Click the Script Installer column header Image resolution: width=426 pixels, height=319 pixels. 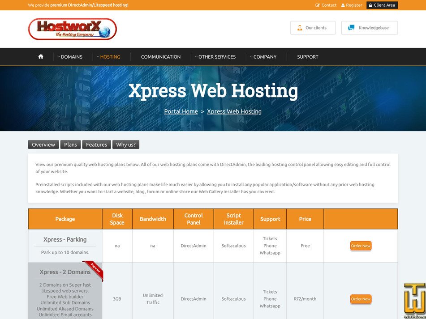[234, 219]
